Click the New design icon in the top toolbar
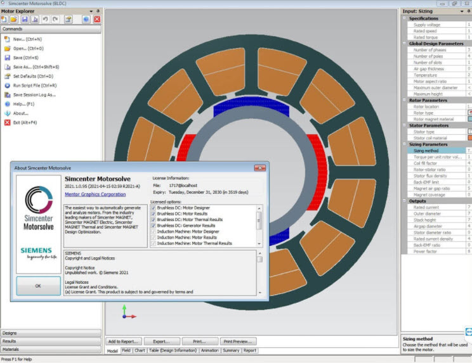472x363 pixels. [x=4, y=20]
